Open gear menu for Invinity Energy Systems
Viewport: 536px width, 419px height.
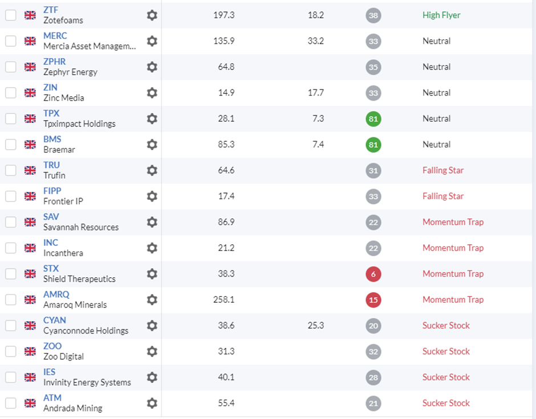pyautogui.click(x=152, y=377)
